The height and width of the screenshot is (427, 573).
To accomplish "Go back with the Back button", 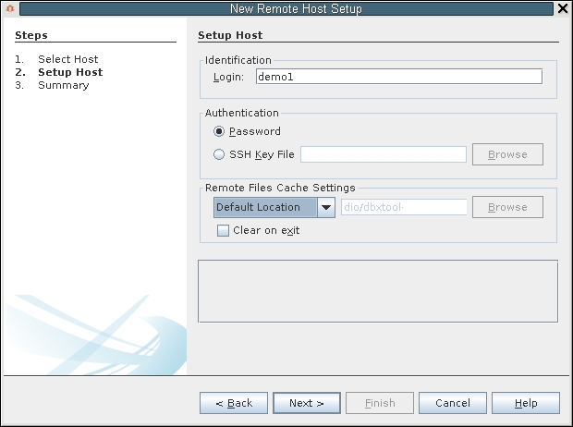I will tap(234, 403).
